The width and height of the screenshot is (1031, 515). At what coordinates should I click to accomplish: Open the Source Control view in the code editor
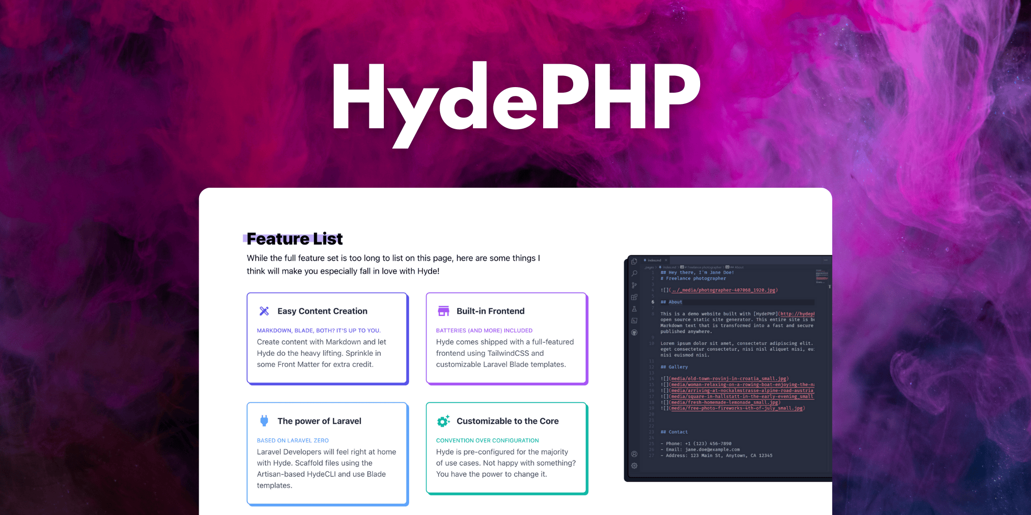coord(634,285)
